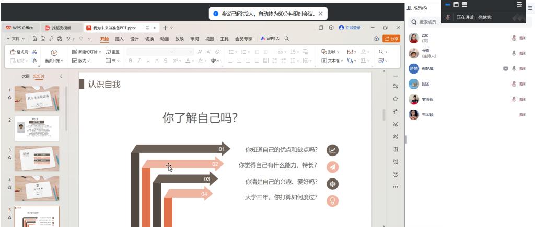Open the meeting panel hamburger menu icon
This screenshot has height=227, width=535.
pos(530,8)
